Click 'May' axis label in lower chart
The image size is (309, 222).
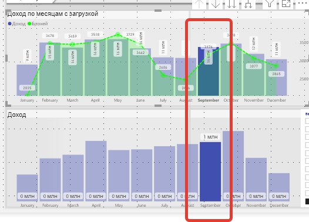tap(119, 205)
